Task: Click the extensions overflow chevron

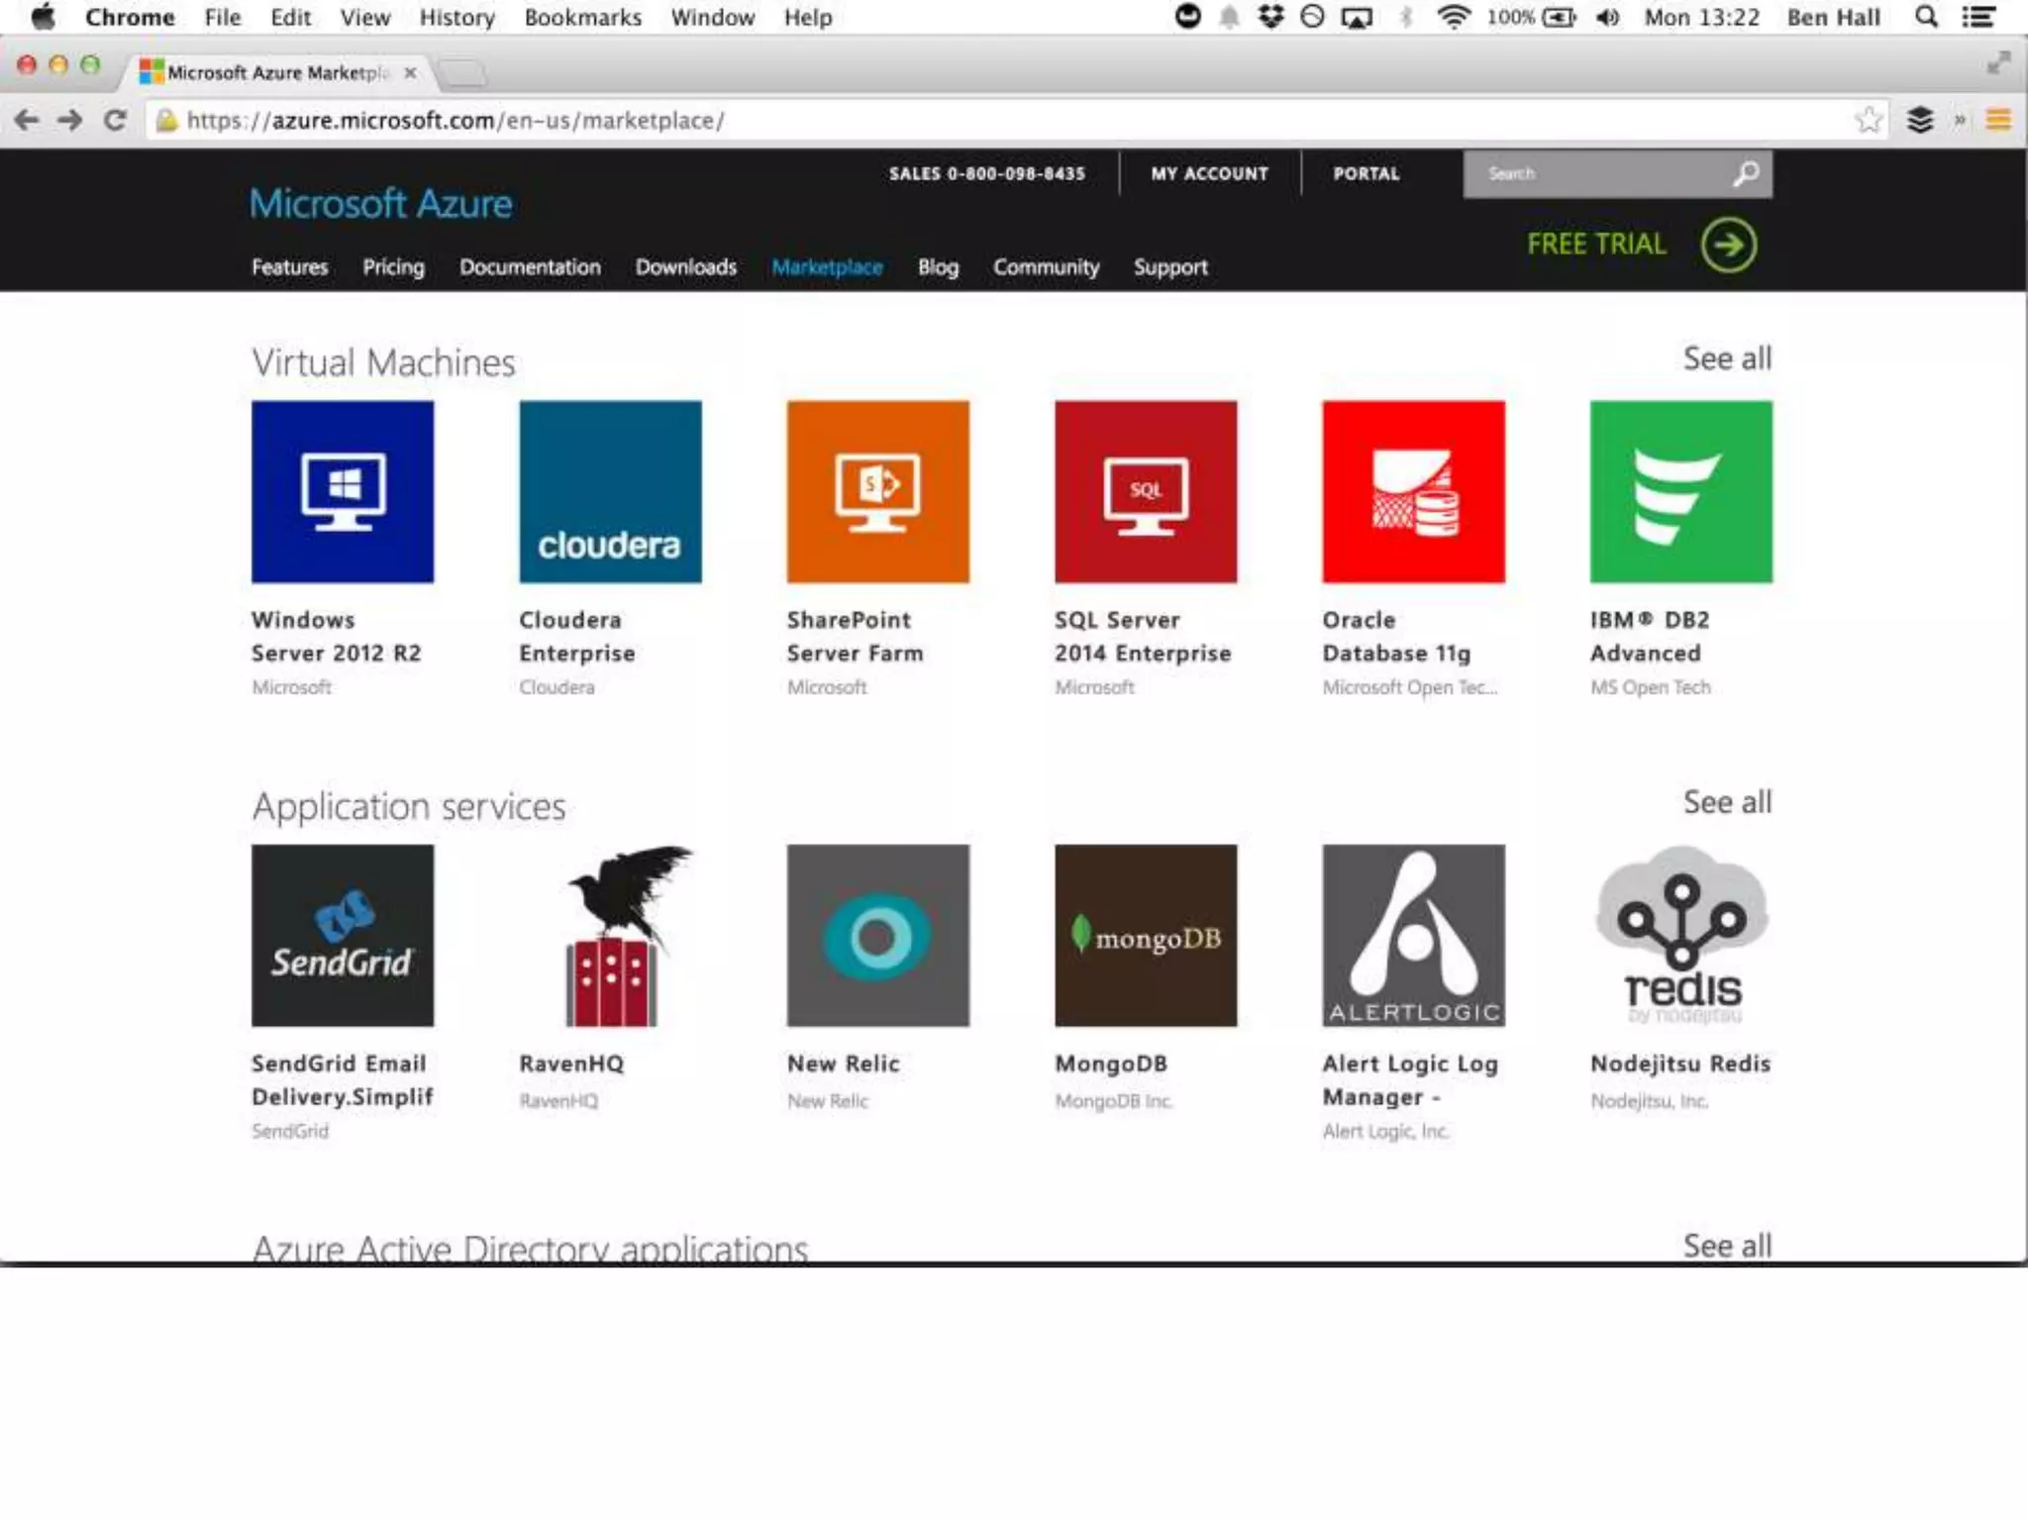Action: 1960,120
